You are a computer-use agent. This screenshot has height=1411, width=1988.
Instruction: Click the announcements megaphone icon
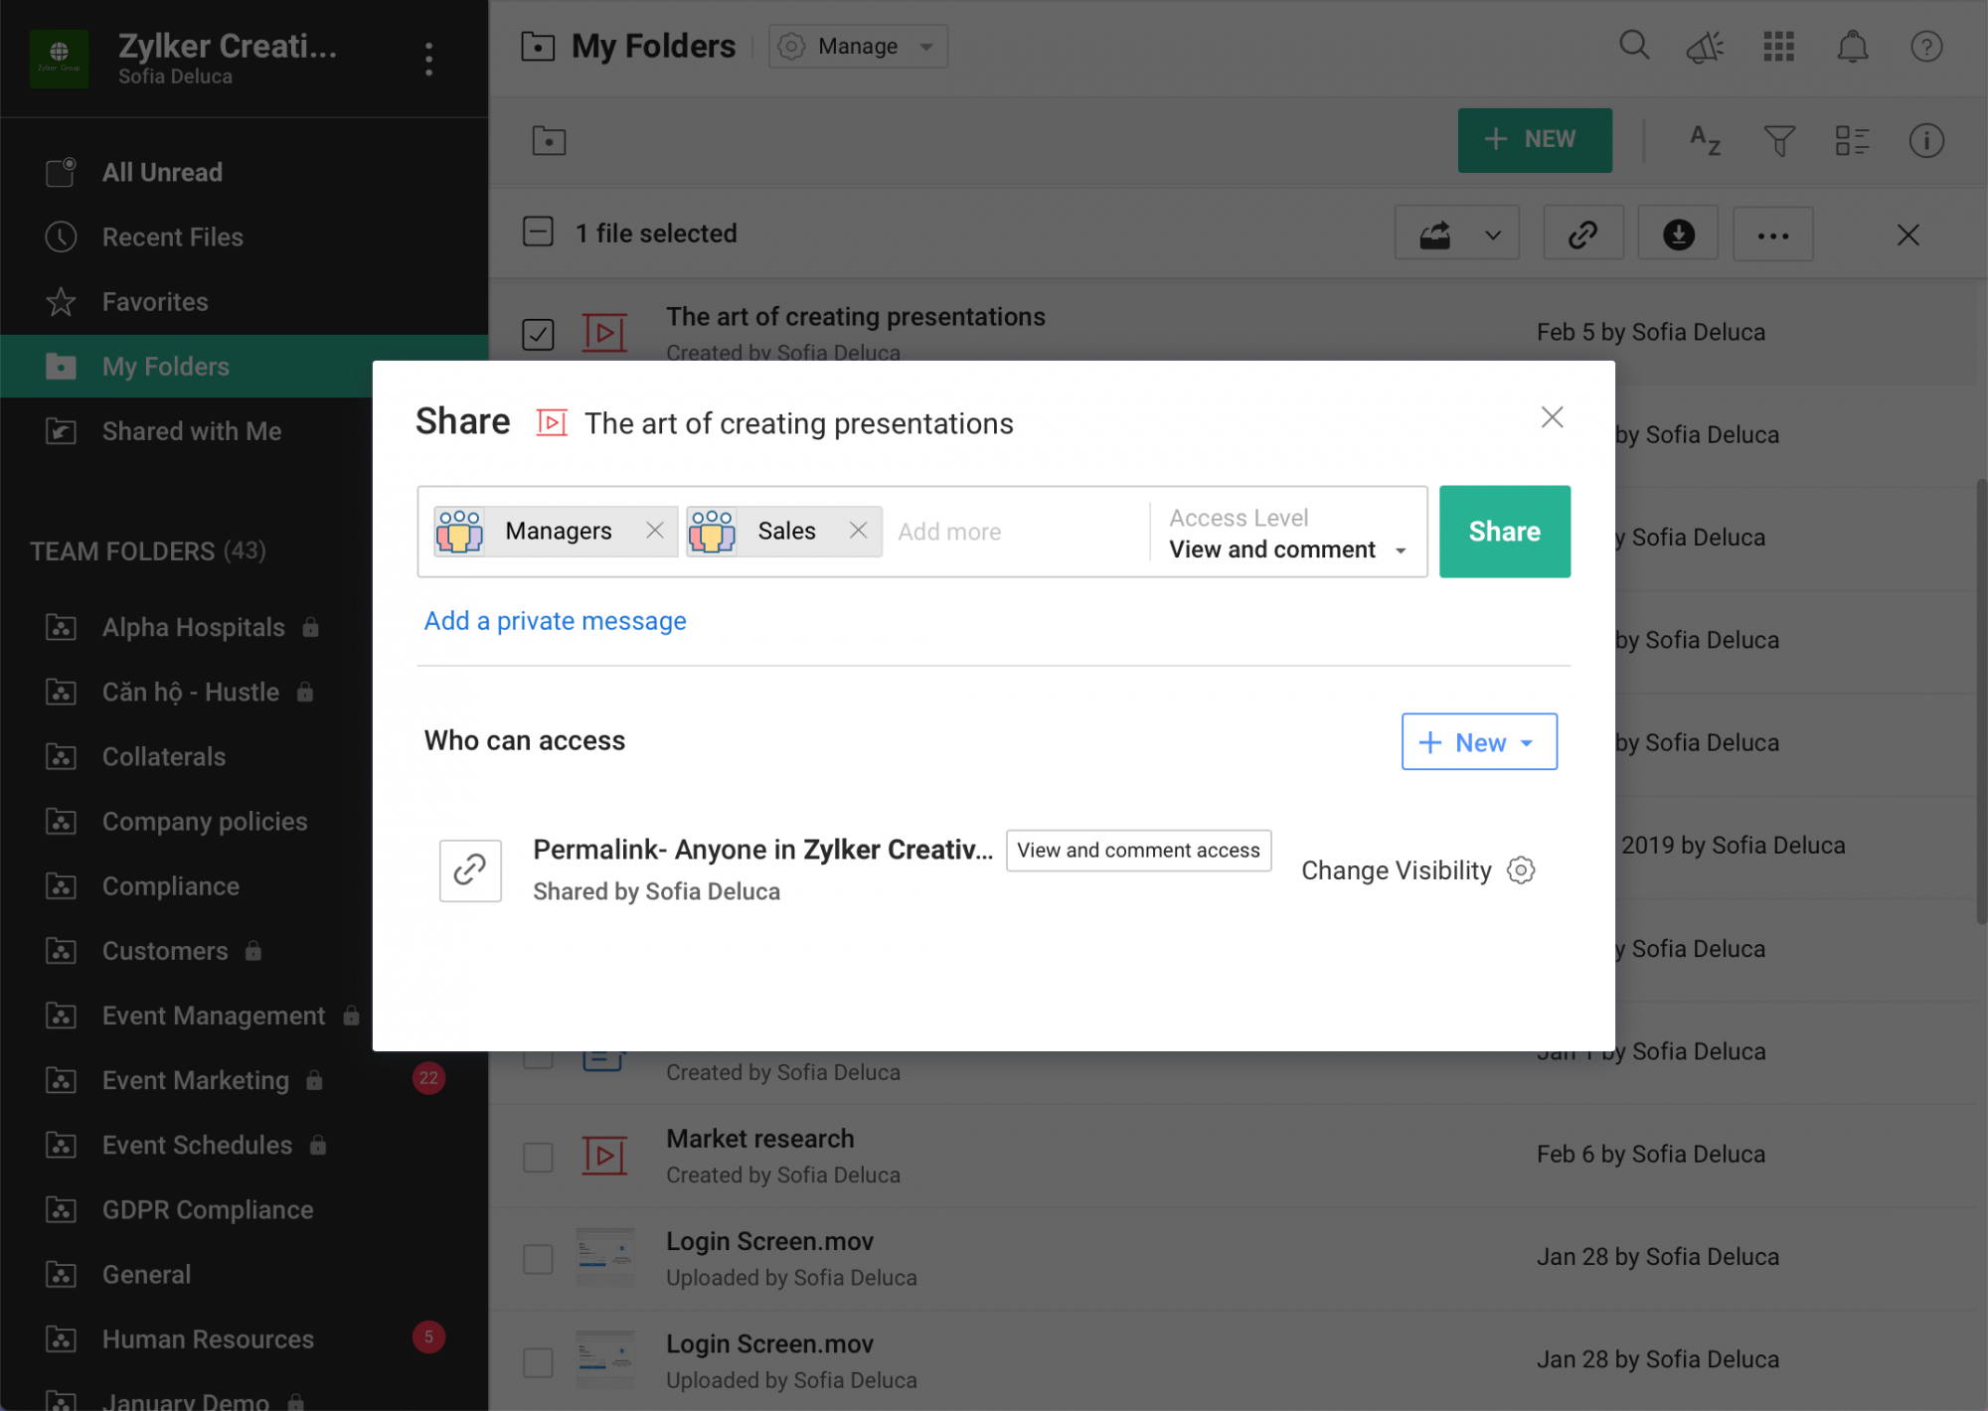point(1706,46)
